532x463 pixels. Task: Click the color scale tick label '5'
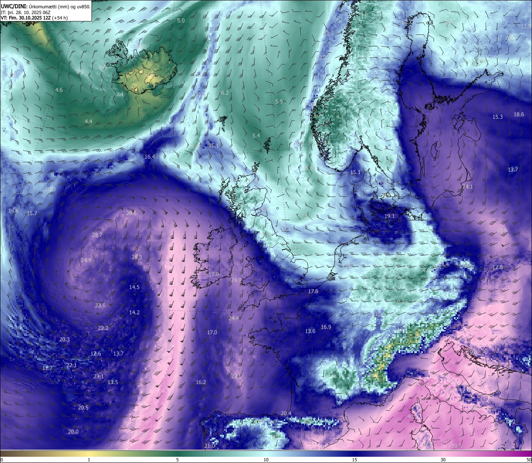(177, 460)
